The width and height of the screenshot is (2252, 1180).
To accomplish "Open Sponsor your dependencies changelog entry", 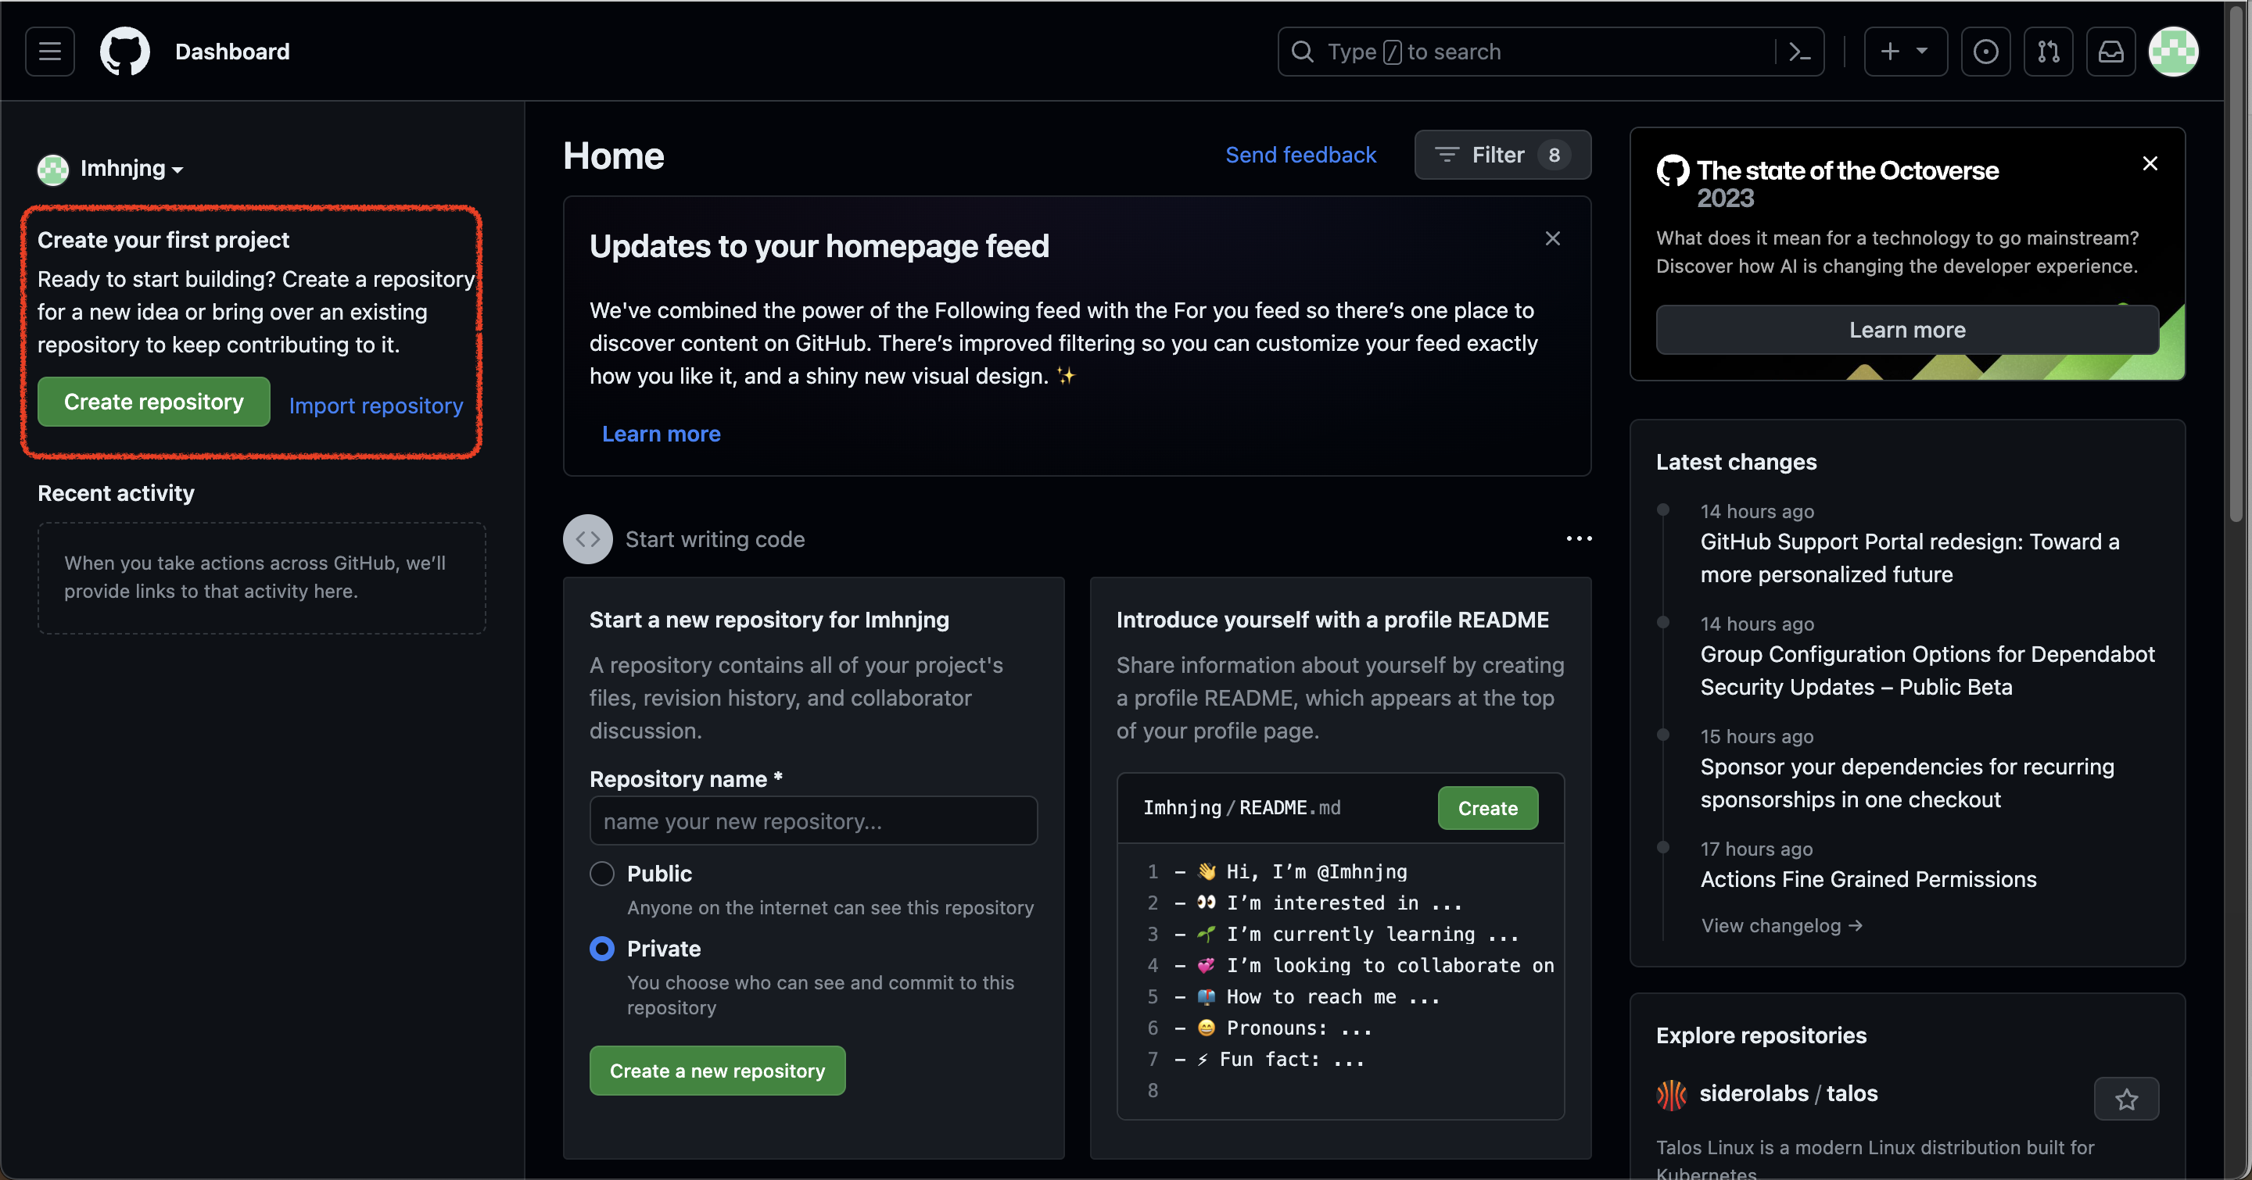I will 1906,784.
